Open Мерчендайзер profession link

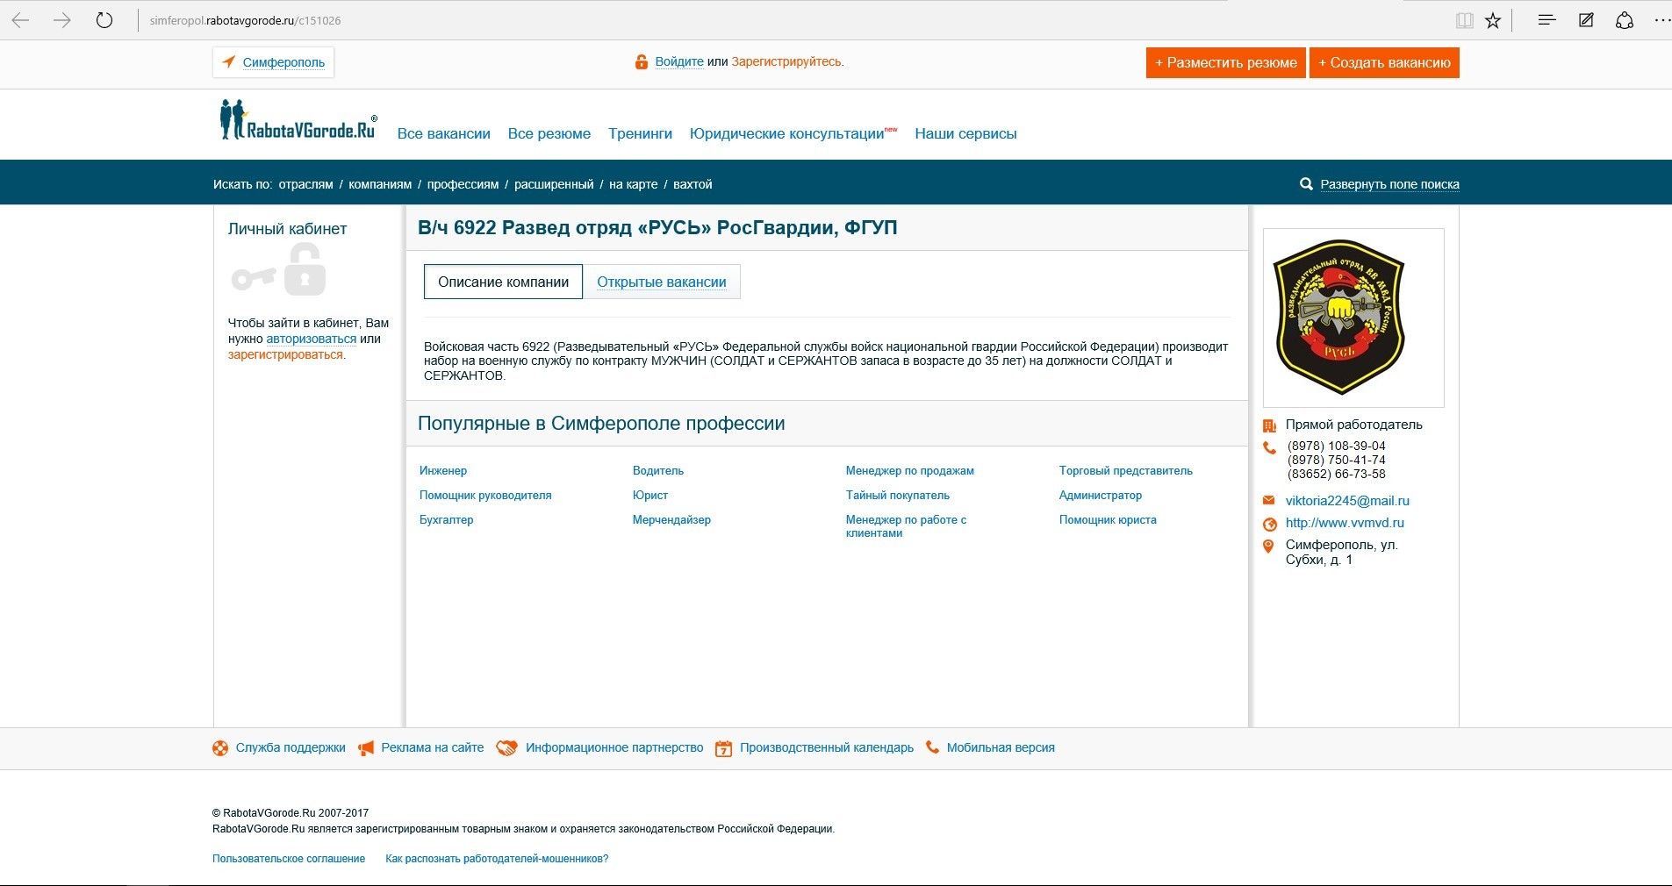click(671, 520)
